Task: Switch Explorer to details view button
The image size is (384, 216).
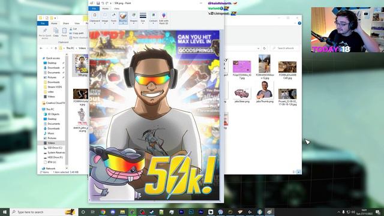Action: pyautogui.click(x=295, y=172)
